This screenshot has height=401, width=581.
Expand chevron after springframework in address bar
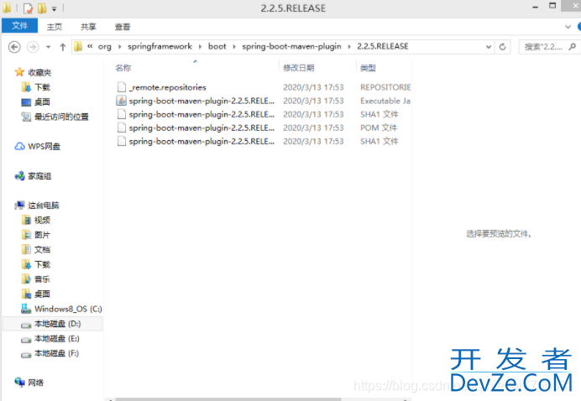click(200, 47)
